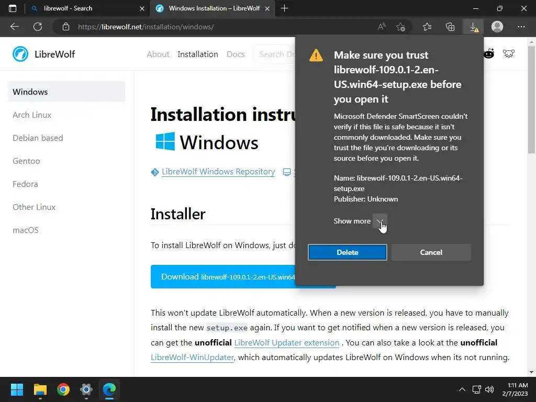The height and width of the screenshot is (402, 536).
Task: Open the Favorites list icon
Action: click(x=427, y=27)
